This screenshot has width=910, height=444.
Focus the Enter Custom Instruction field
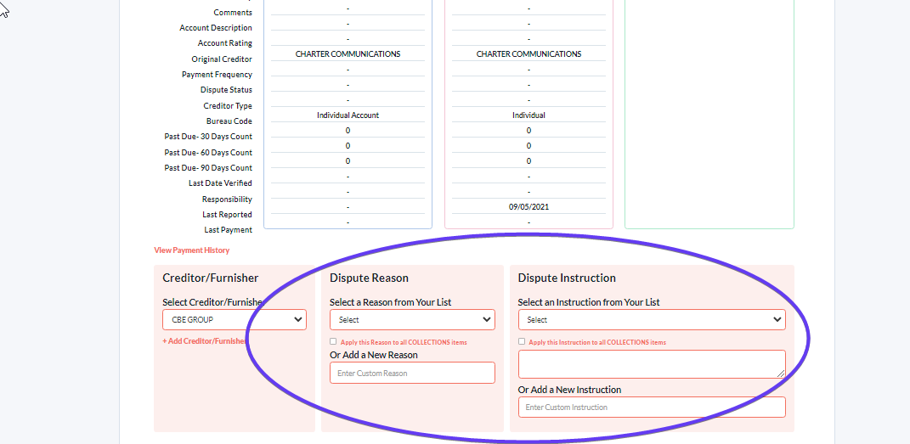tap(651, 407)
